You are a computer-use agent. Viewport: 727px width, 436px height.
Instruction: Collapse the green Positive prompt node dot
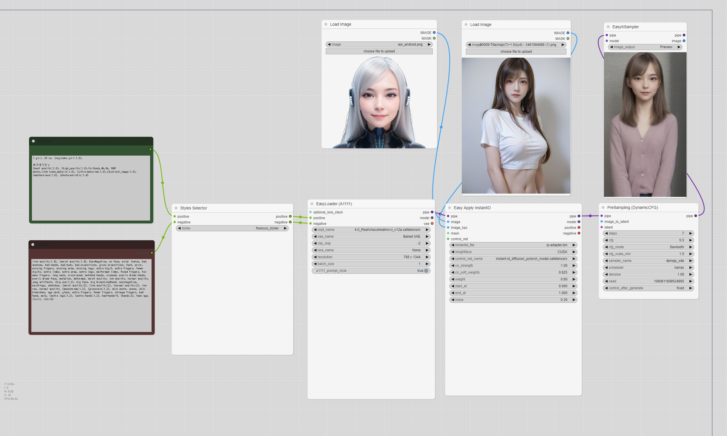[x=33, y=141]
